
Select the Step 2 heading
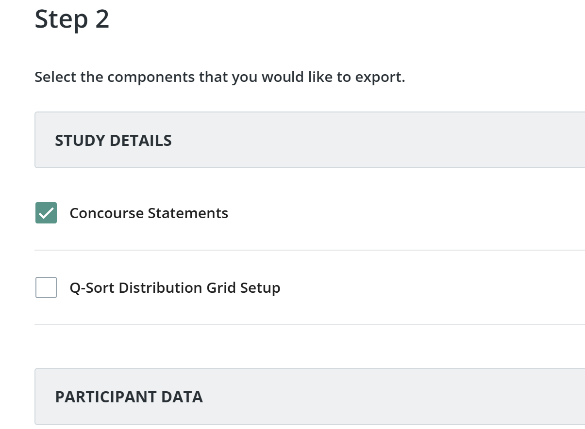(x=71, y=19)
